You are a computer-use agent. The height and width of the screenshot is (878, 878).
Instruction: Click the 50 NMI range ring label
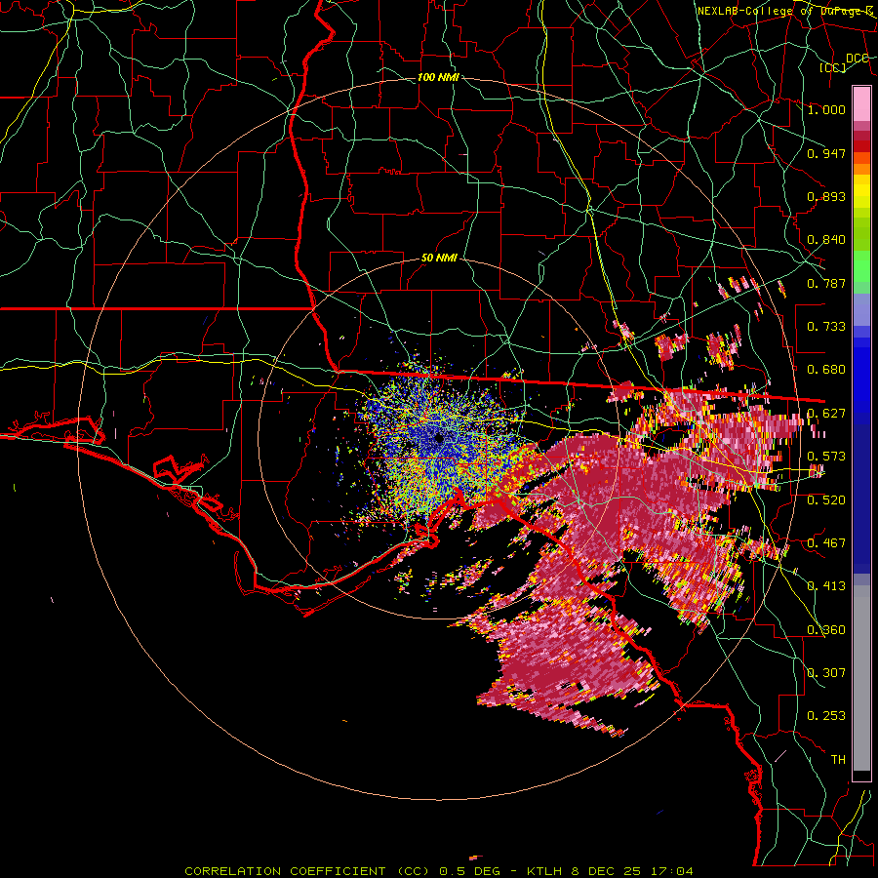439,259
